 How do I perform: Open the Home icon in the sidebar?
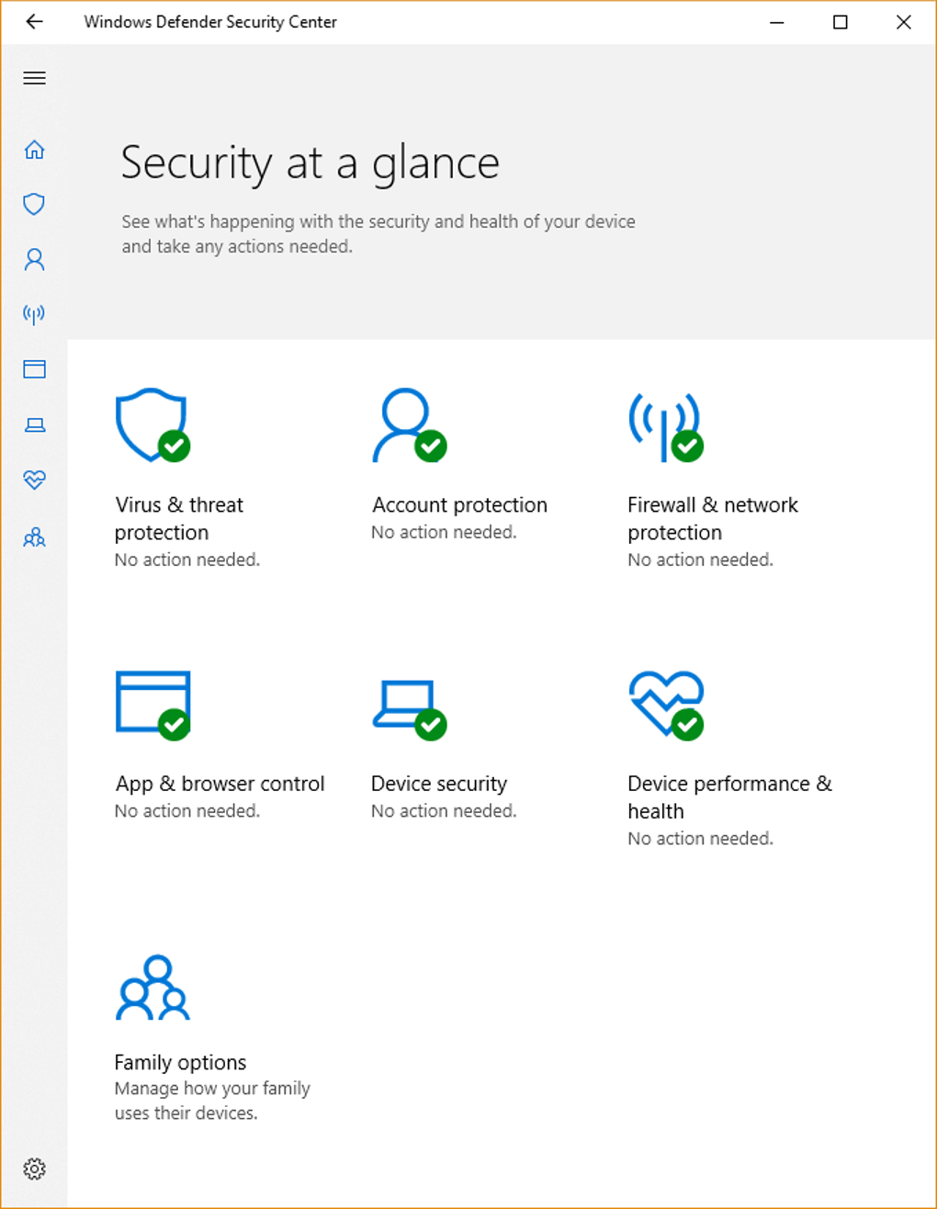tap(34, 149)
